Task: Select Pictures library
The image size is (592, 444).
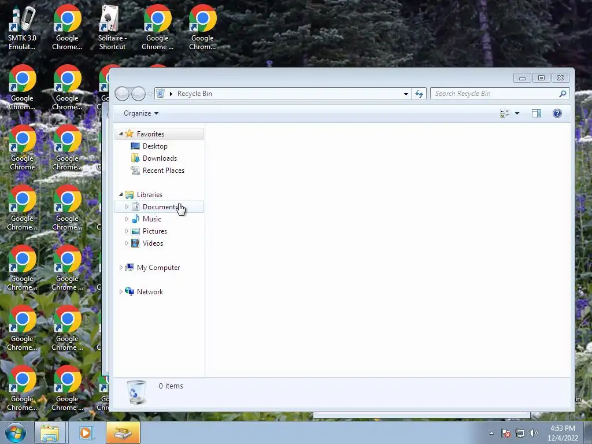Action: (154, 231)
